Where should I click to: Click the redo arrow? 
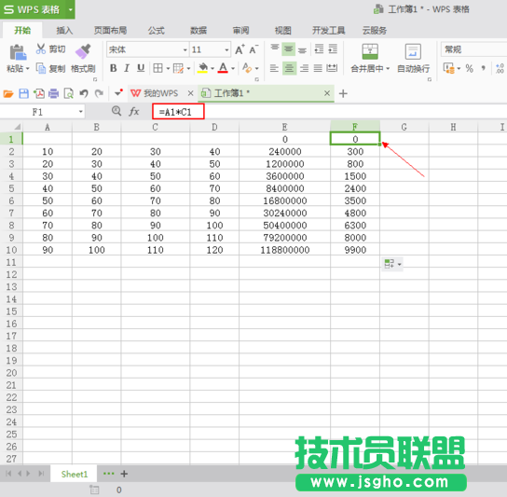coord(99,93)
